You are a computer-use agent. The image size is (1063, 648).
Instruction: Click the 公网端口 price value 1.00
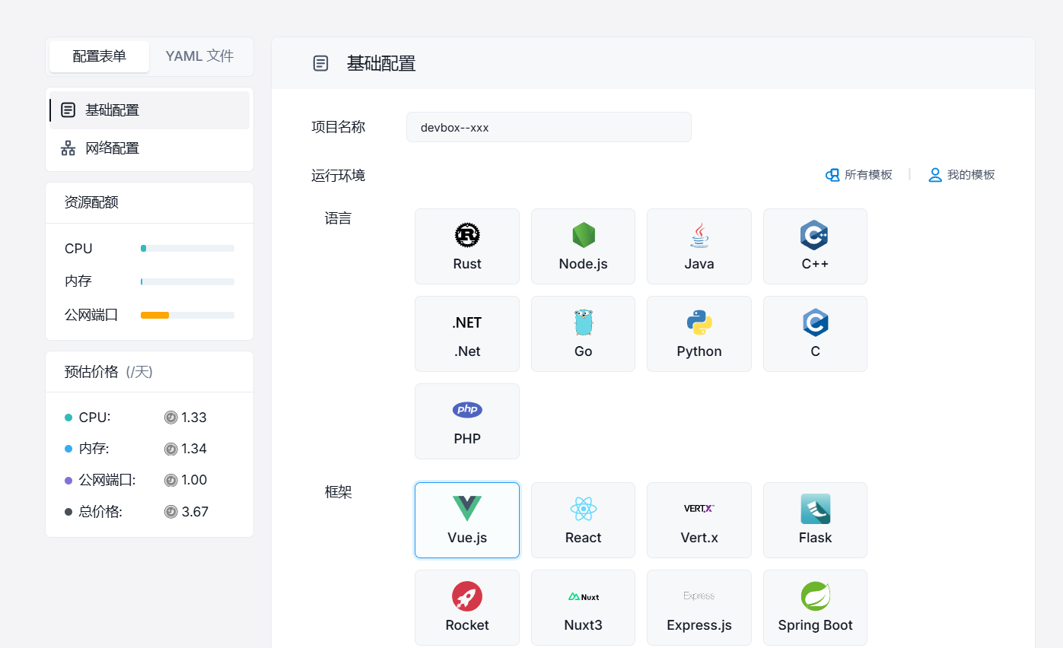194,480
